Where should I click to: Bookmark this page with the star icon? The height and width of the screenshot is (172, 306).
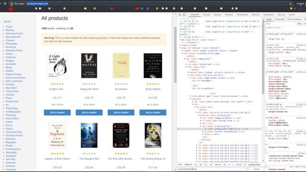pyautogui.click(x=290, y=3)
